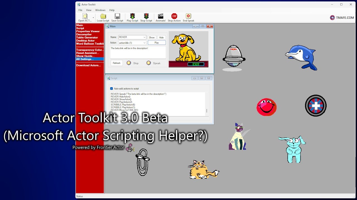Open the Help menu
357x200 pixels.
(x=112, y=10)
